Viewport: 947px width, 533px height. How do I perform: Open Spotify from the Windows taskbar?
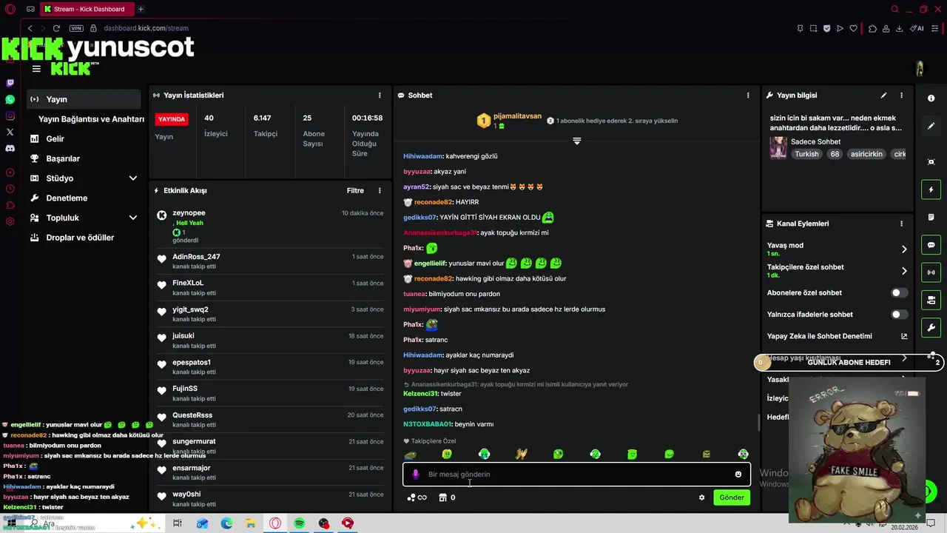[x=300, y=523]
